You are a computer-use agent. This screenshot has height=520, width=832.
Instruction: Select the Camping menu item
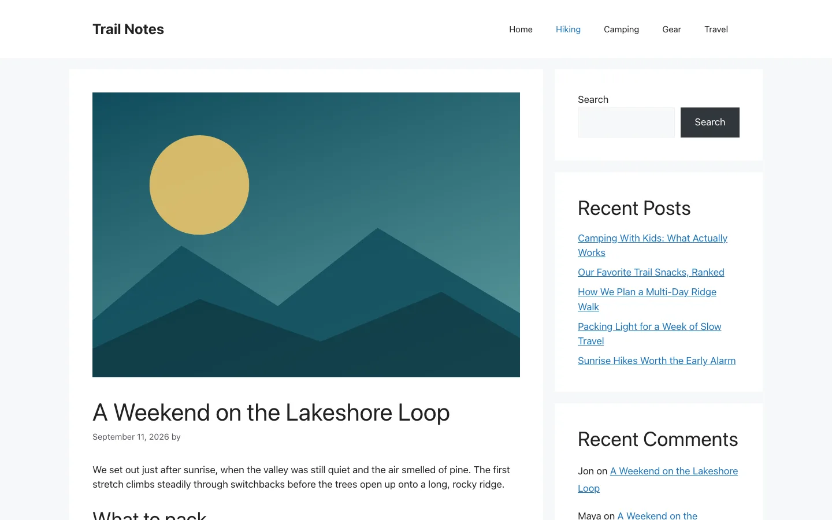tap(621, 29)
